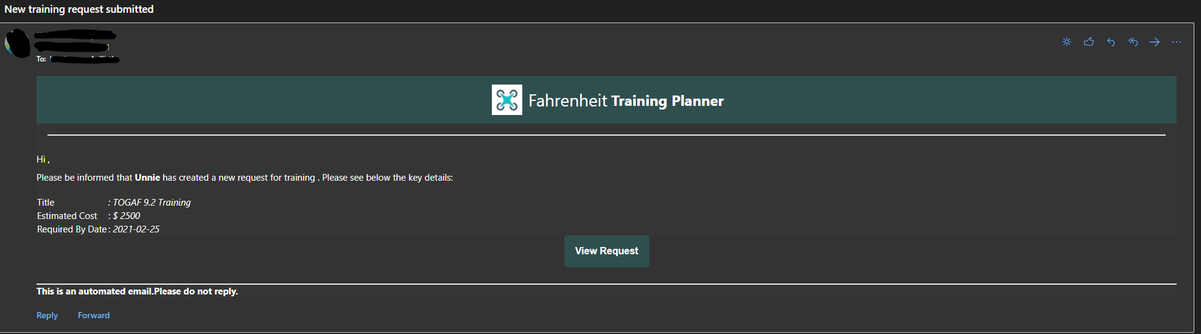Click the subject 'New training request submitted'

coord(79,9)
